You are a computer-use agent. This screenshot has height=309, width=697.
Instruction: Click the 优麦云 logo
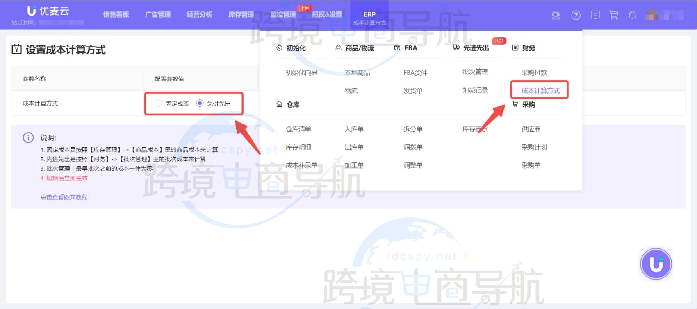48,11
